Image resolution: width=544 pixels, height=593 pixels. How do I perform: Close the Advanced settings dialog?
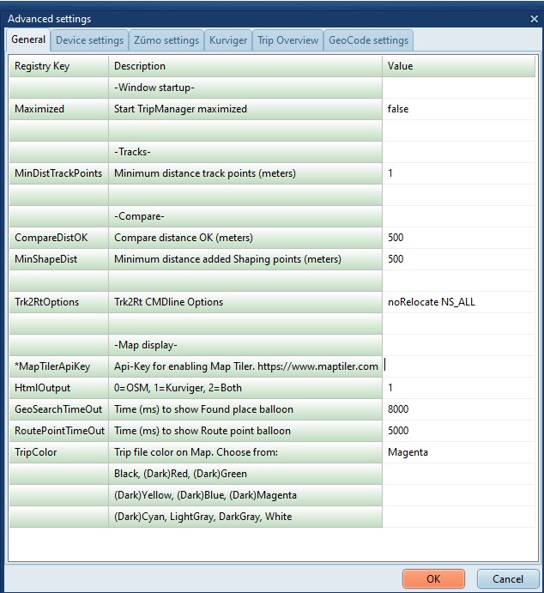pyautogui.click(x=534, y=19)
